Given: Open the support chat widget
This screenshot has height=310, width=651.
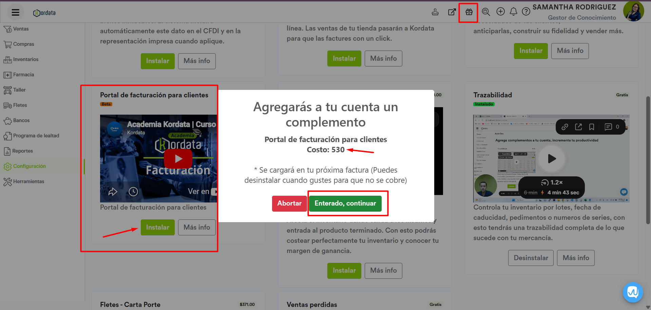Looking at the screenshot, I should [x=633, y=292].
